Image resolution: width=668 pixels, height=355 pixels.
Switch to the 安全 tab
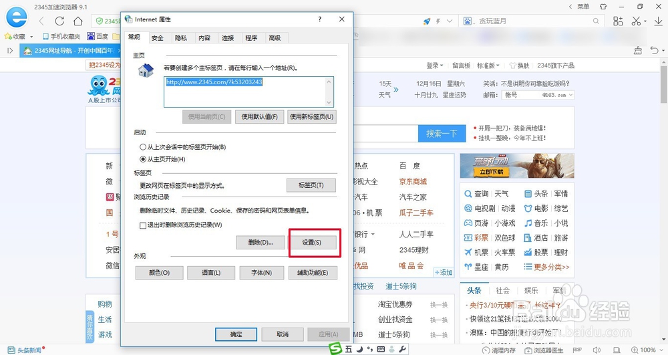click(x=158, y=38)
